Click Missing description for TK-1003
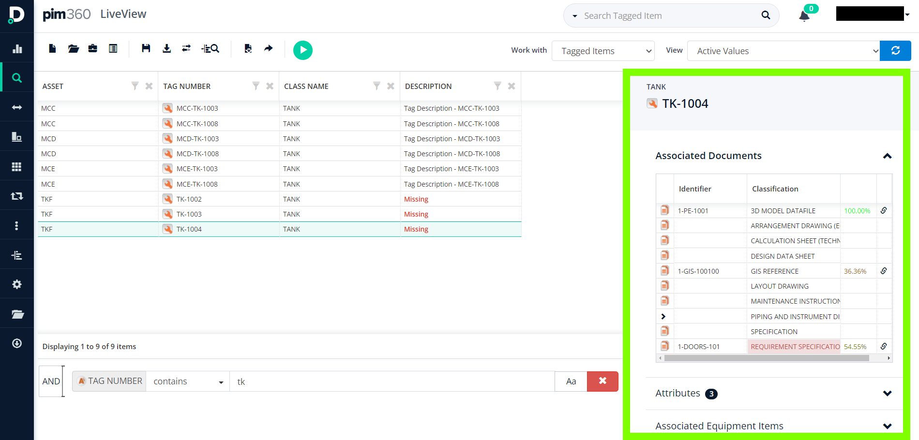 tap(416, 214)
